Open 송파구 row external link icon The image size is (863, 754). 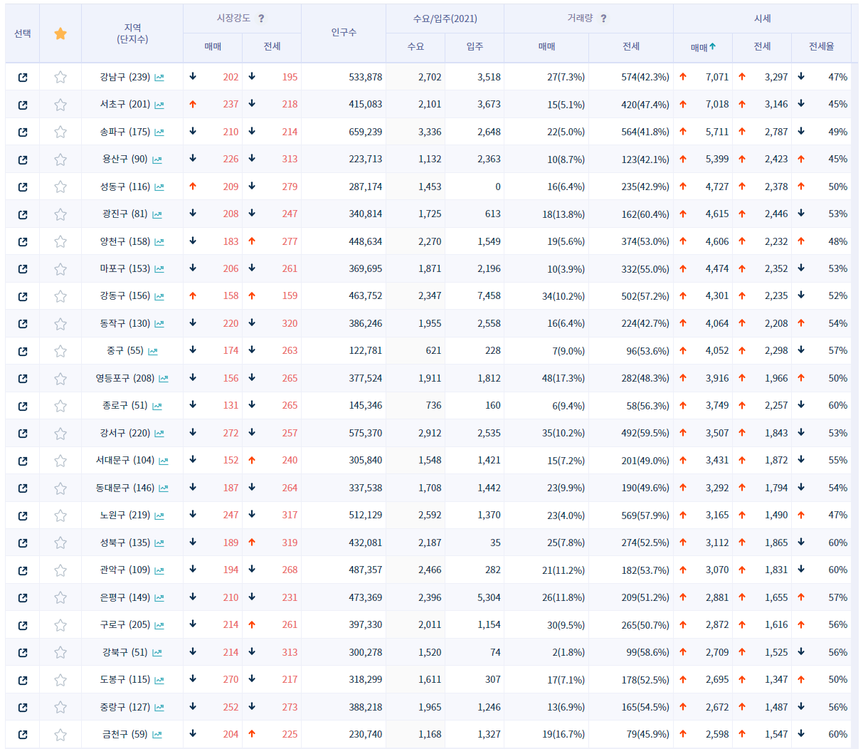coord(23,132)
